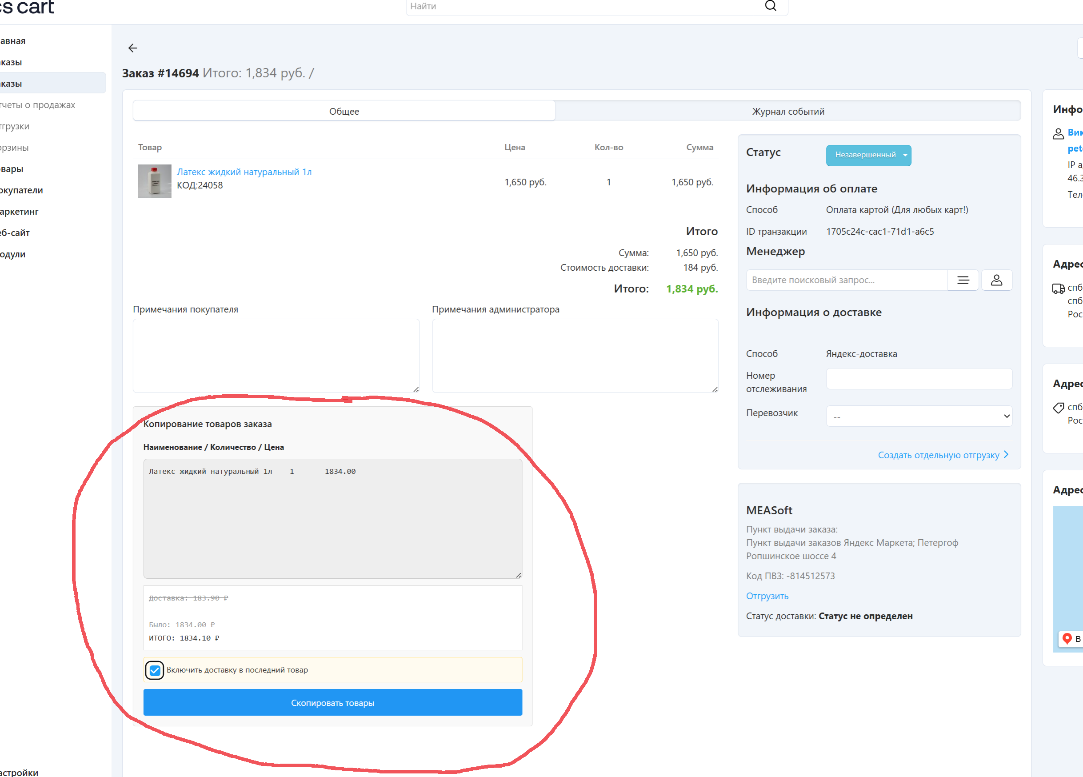Open Отчеты о продажах sidebar item
The width and height of the screenshot is (1083, 777).
coord(38,105)
